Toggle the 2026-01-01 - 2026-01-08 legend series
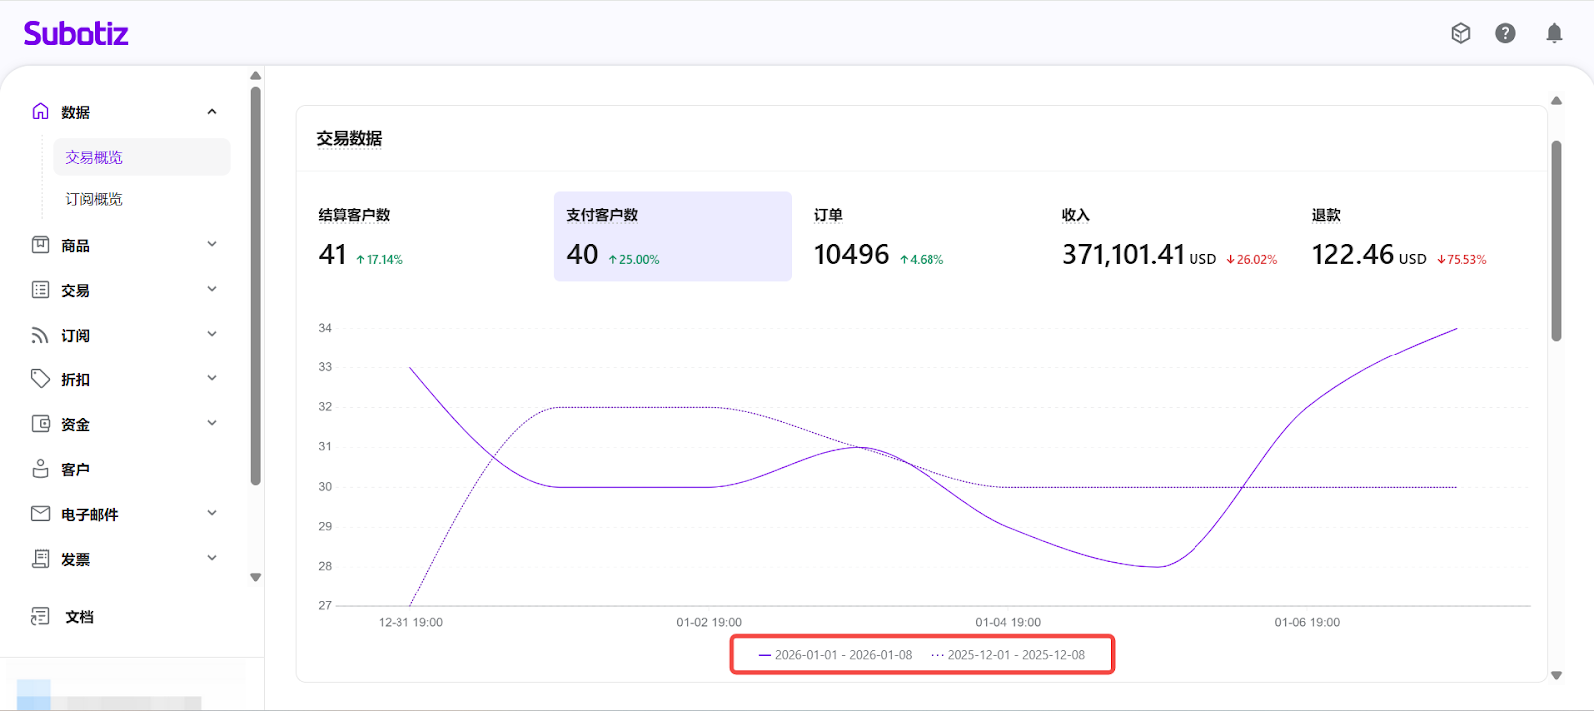The height and width of the screenshot is (711, 1594). click(x=836, y=655)
